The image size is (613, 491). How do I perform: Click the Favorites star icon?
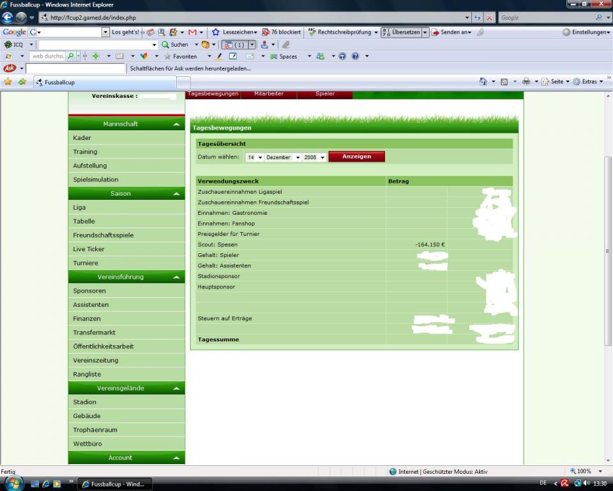8,82
